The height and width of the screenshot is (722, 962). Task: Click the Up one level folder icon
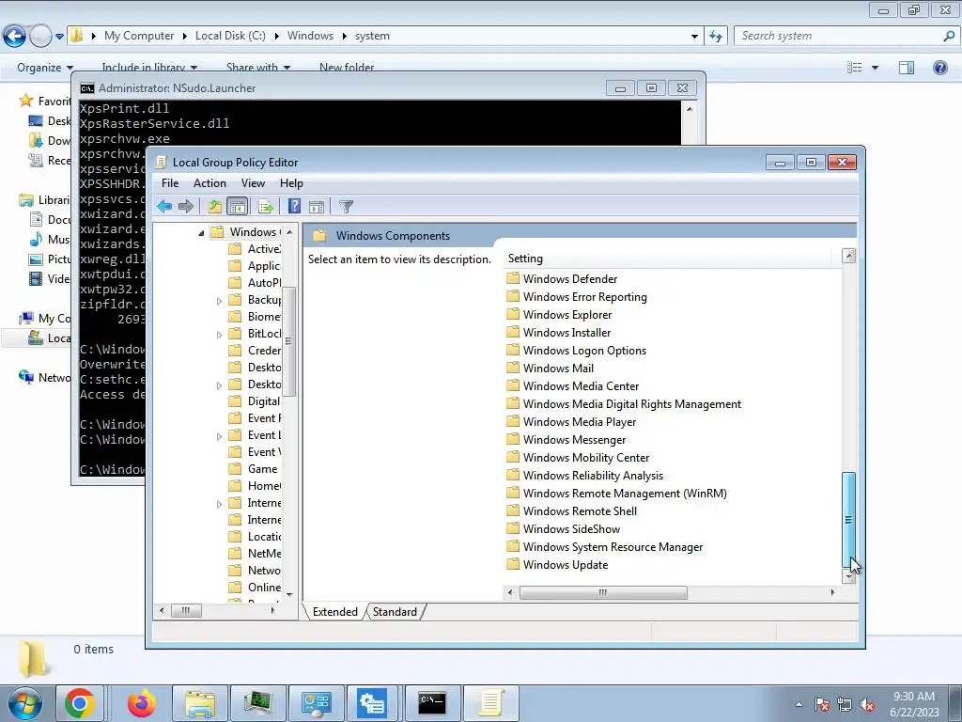tap(215, 206)
